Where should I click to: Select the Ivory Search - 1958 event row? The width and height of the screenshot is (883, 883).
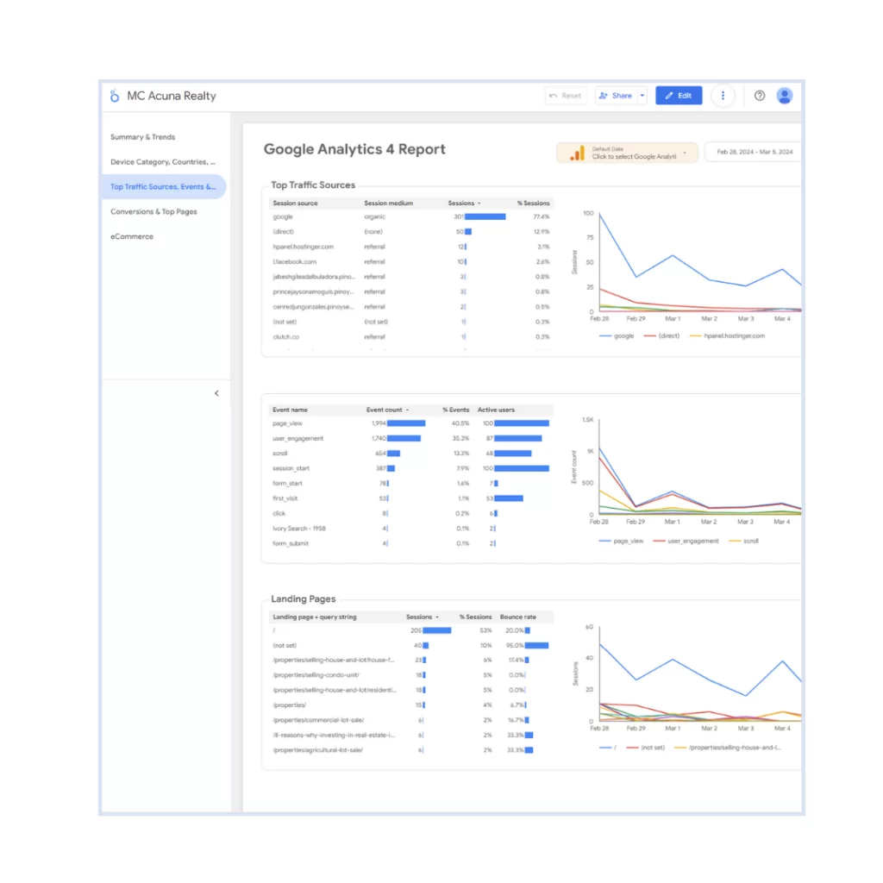[x=411, y=529]
